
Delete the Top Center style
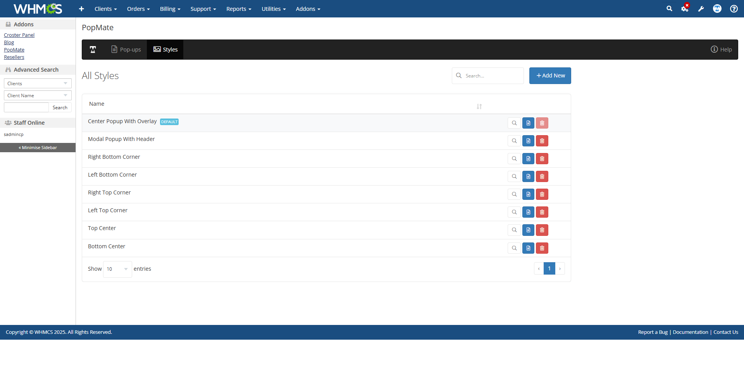click(x=542, y=230)
